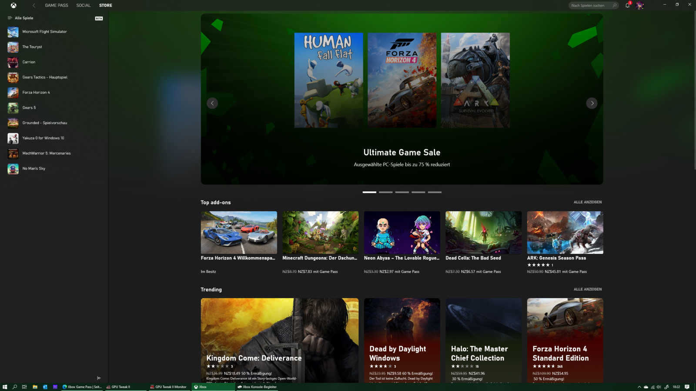
Task: Click the Yakuza 0 for Windows 10 icon
Action: 13,138
